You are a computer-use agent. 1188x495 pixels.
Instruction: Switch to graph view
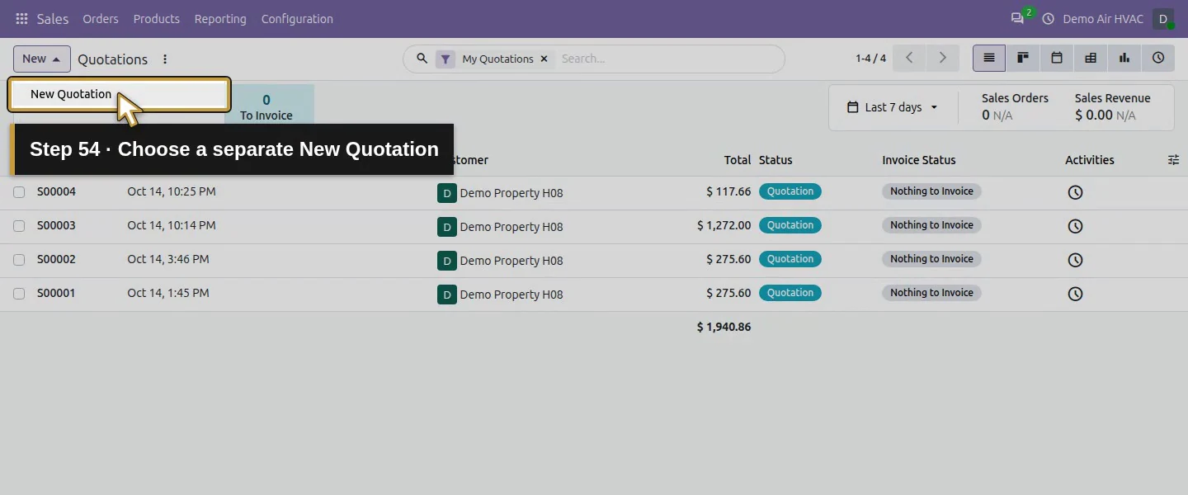coord(1124,59)
